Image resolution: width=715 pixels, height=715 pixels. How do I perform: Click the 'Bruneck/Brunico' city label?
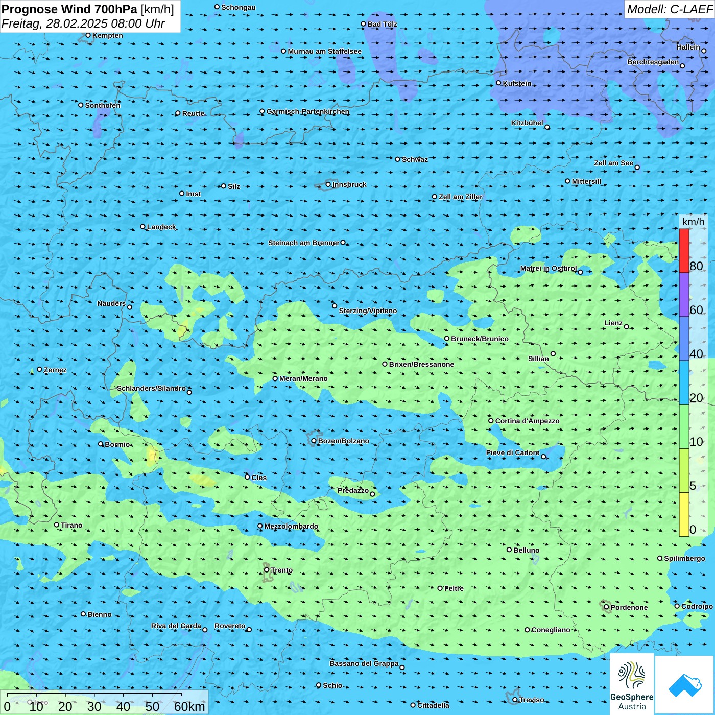480,339
